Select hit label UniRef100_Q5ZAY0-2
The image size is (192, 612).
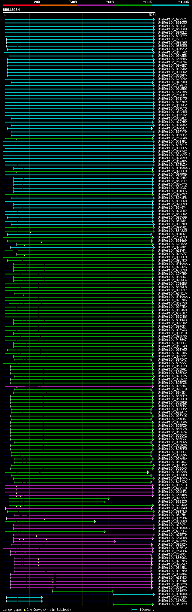174,584
